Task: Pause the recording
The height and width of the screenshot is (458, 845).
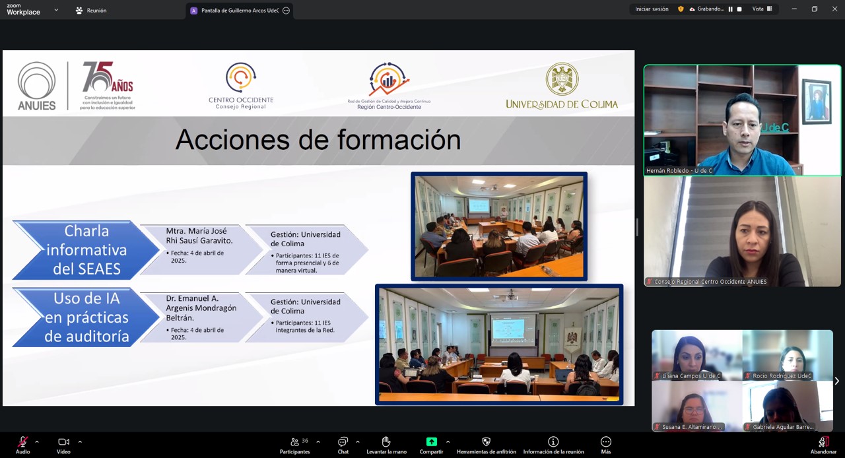Action: [730, 9]
